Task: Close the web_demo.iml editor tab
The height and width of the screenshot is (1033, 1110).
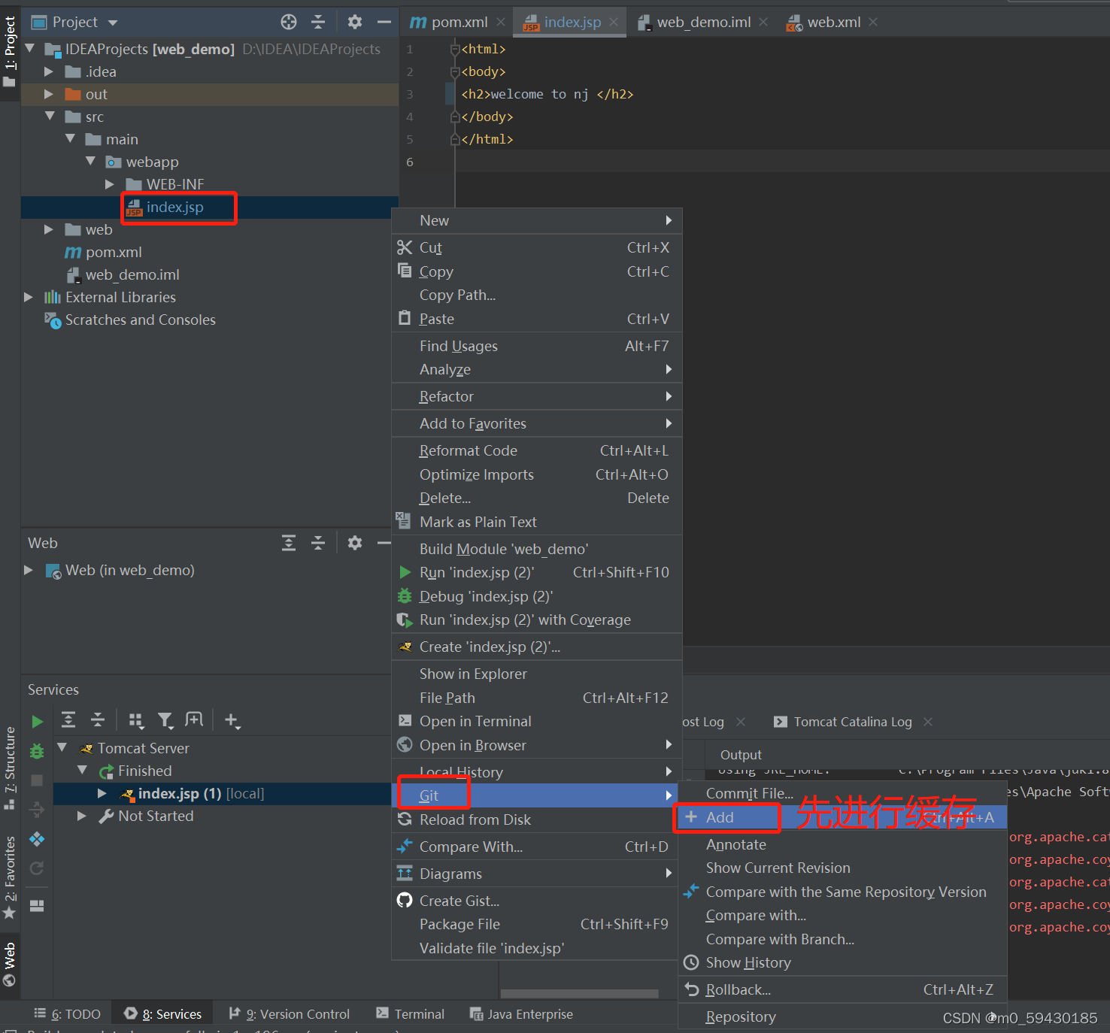Action: coord(763,22)
